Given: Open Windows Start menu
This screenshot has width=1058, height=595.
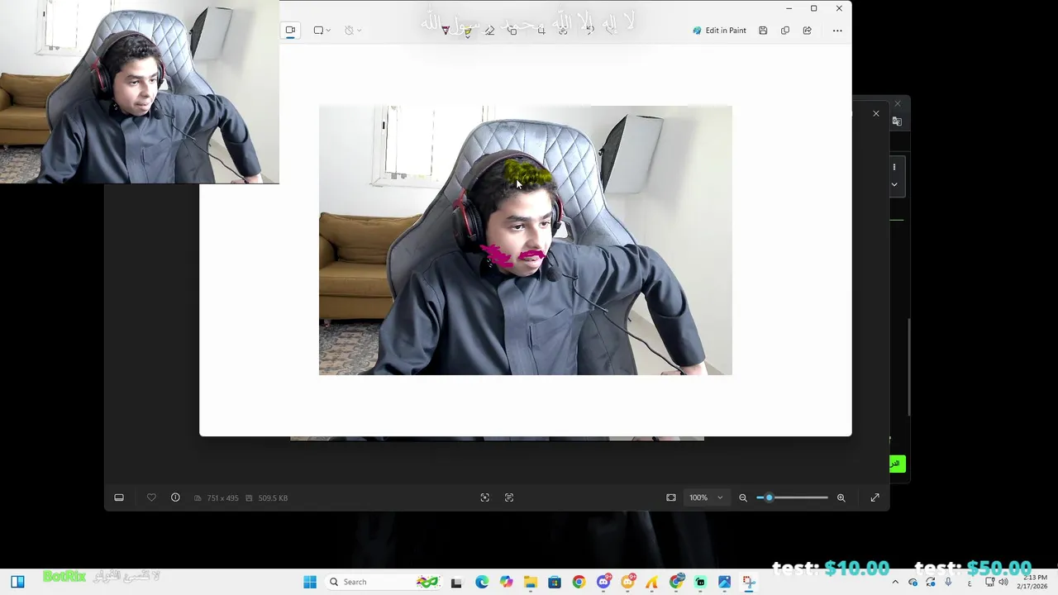Looking at the screenshot, I should coord(310,582).
